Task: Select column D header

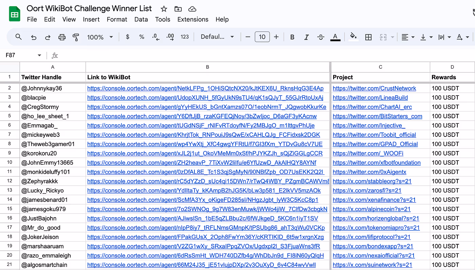Action: point(452,67)
